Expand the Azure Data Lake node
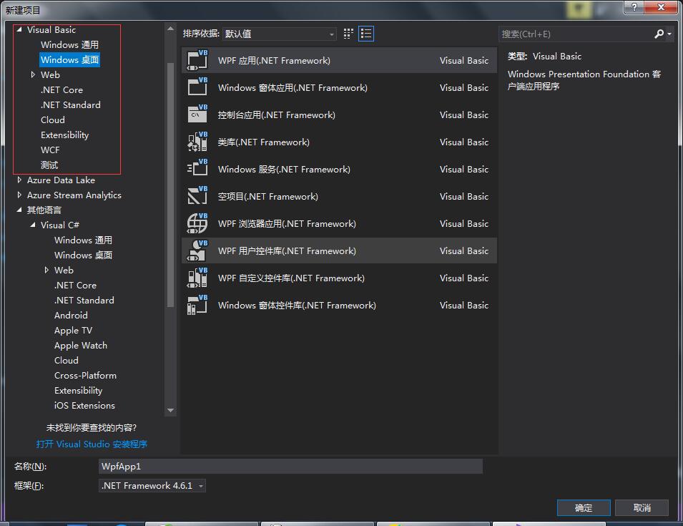 pyautogui.click(x=19, y=180)
